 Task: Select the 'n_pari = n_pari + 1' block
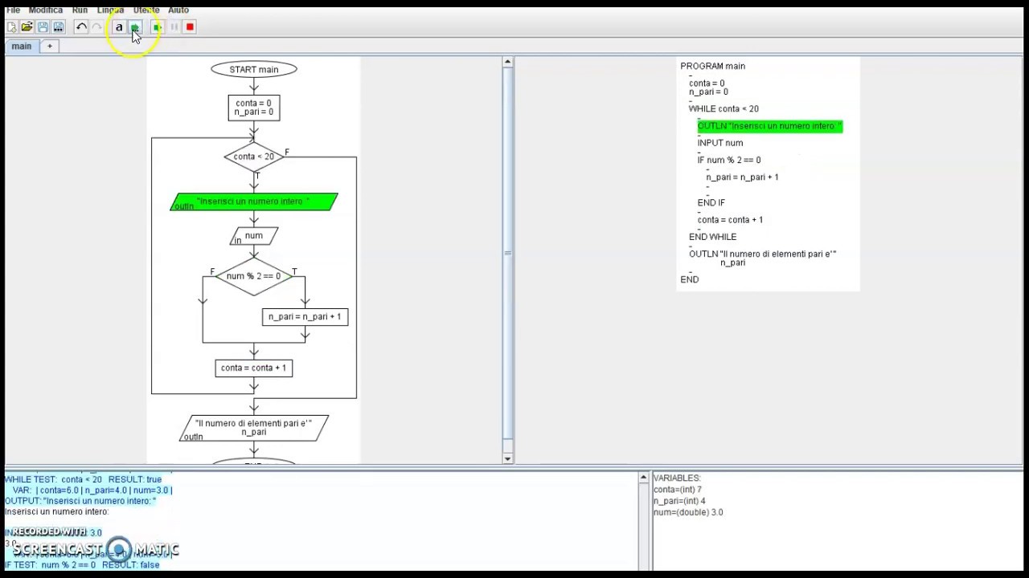click(305, 317)
